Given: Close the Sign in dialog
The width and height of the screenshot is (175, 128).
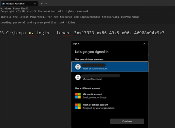Looking at the screenshot, I should coord(144,43).
